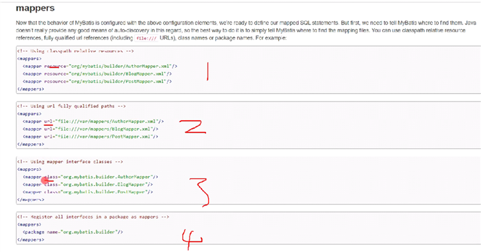Select the package name="org.mybatis.builder" line

pos(73,232)
